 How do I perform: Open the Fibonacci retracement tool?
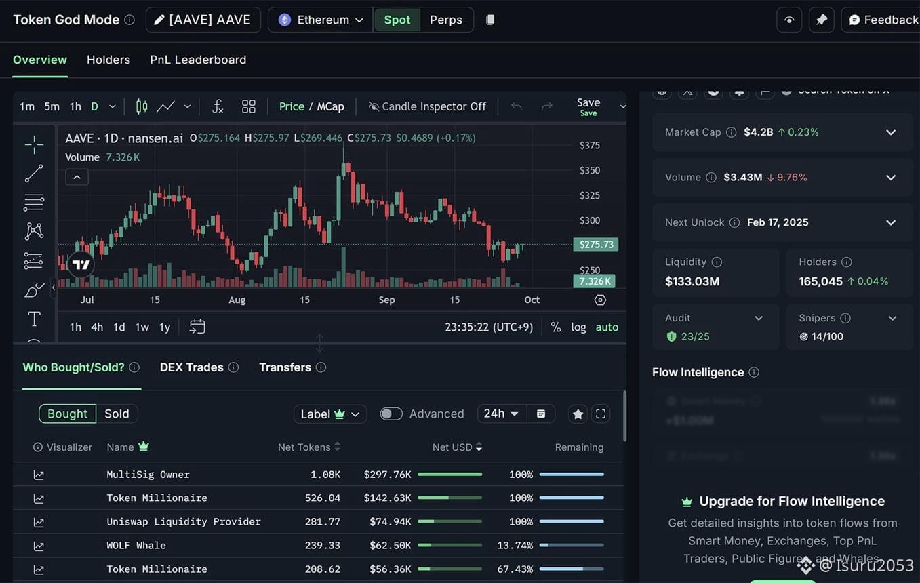tap(34, 202)
